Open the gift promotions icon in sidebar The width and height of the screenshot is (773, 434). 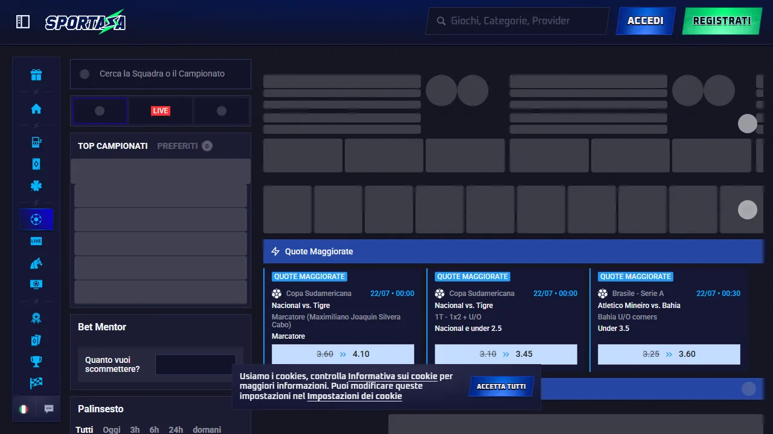tap(36, 75)
